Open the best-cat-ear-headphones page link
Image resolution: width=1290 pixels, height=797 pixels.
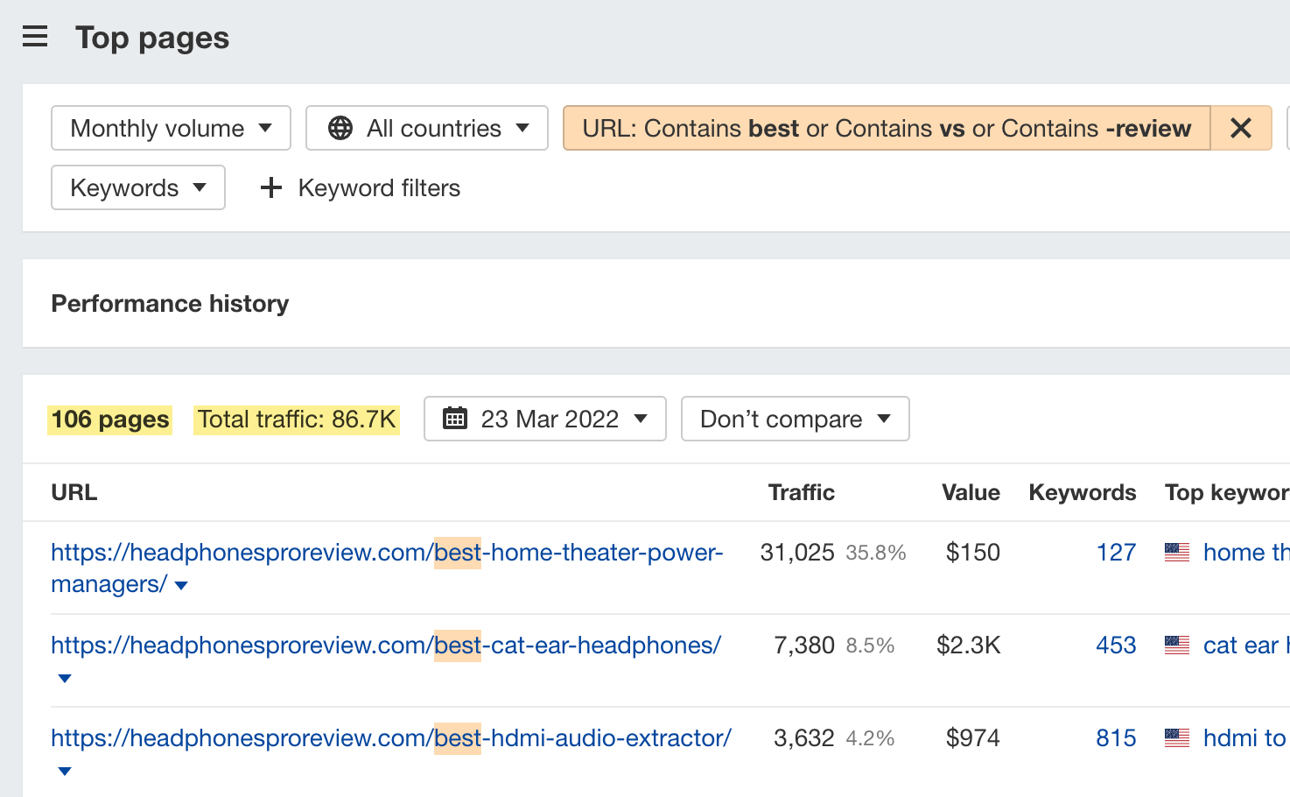(x=385, y=645)
